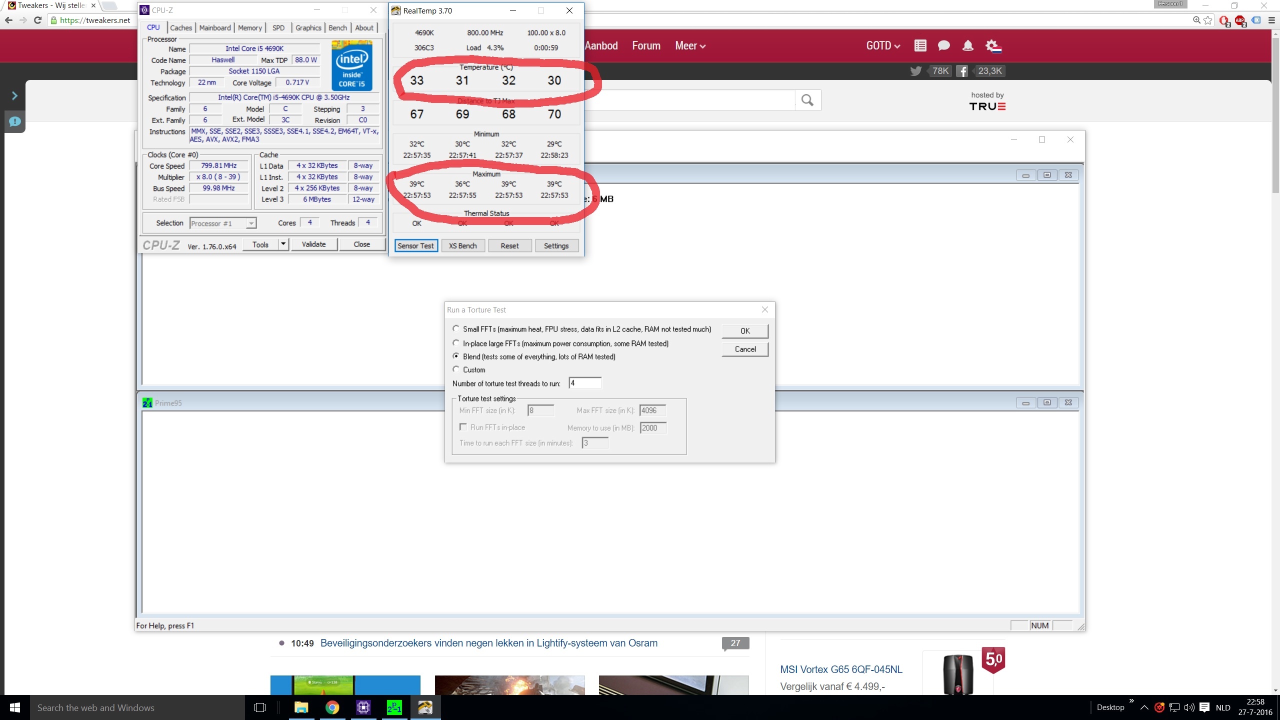Screen dimensions: 1280x720
Task: Expand the Meer menu
Action: coord(690,46)
